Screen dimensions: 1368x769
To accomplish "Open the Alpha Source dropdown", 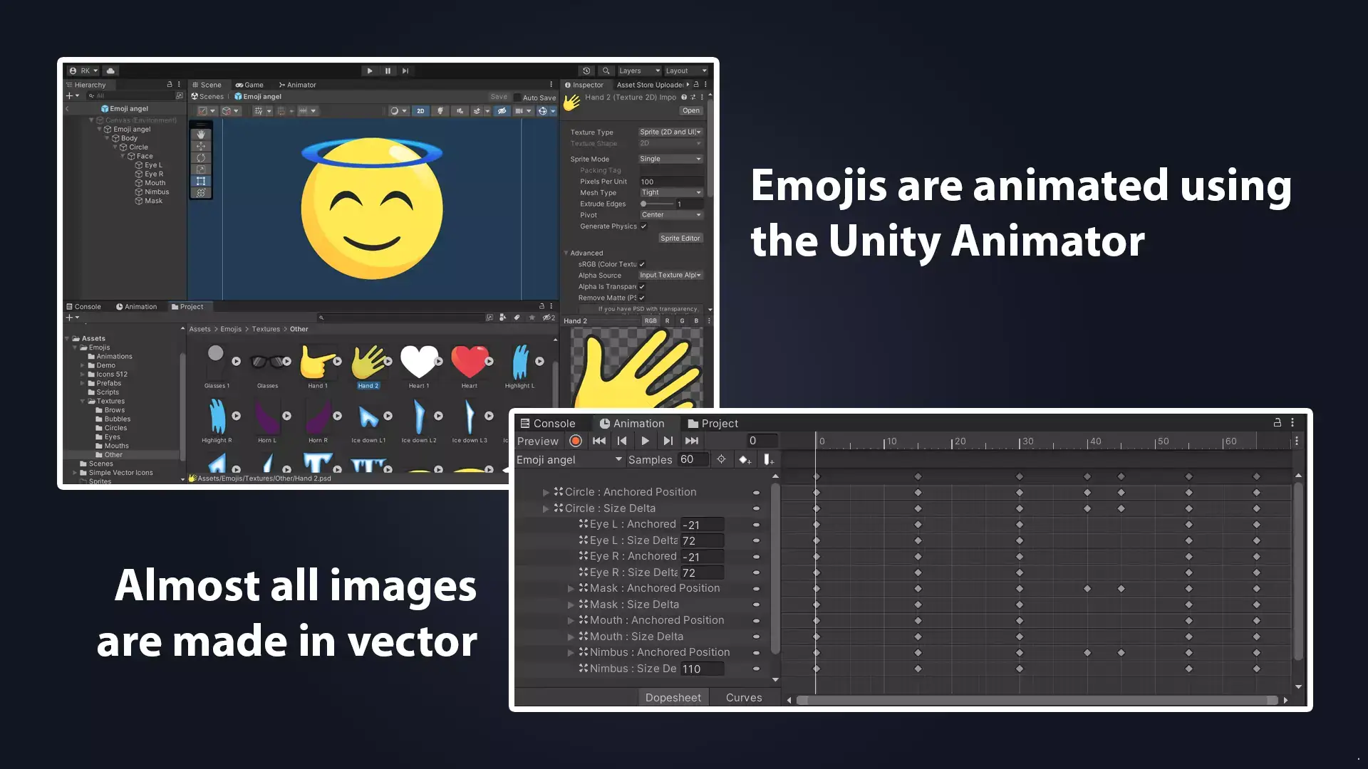I will click(670, 275).
